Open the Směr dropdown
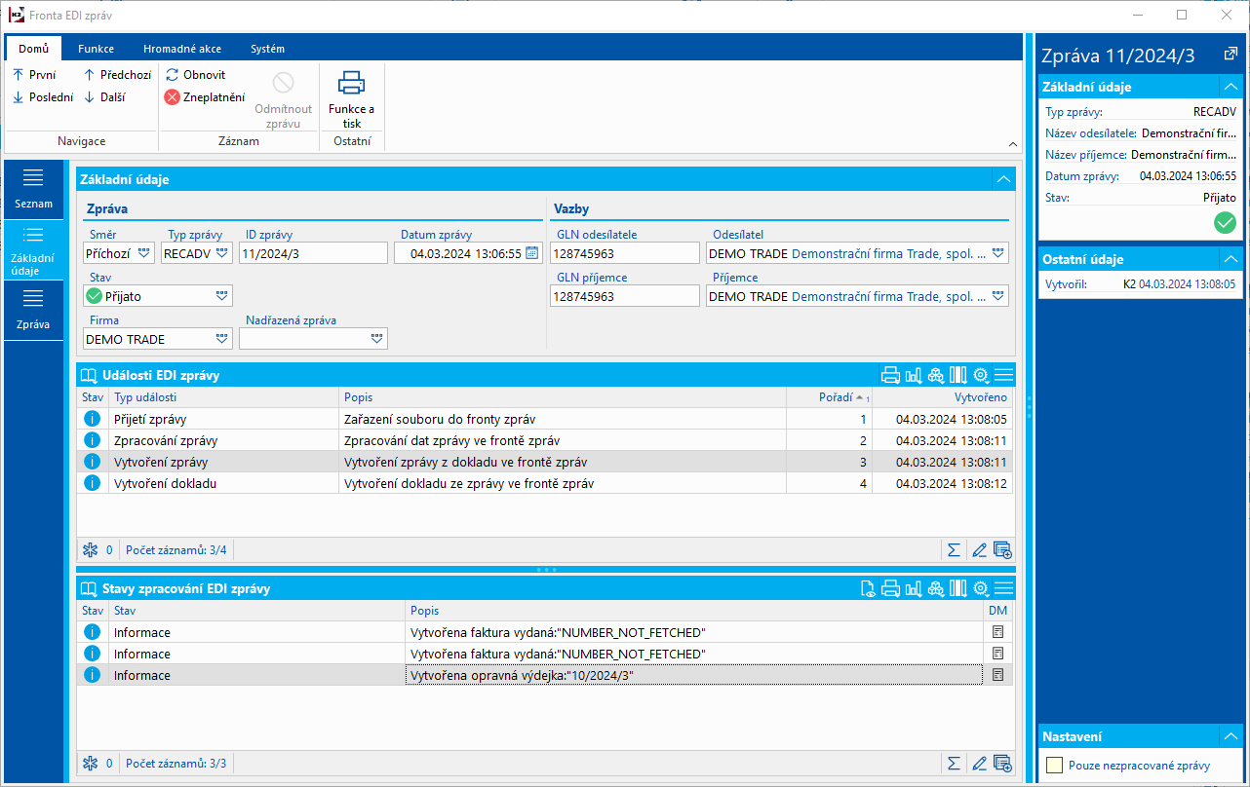 (x=144, y=253)
